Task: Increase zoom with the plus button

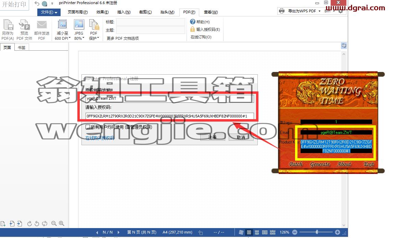Action: click(x=338, y=232)
